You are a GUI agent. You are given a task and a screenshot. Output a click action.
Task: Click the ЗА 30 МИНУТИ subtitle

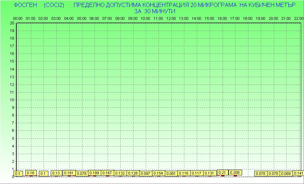coord(155,11)
